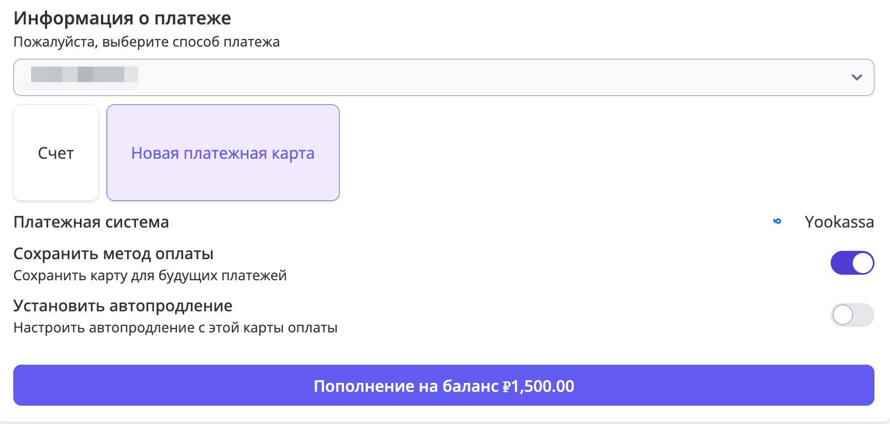890x424 pixels.
Task: Select the "Счет" payment option
Action: [56, 153]
